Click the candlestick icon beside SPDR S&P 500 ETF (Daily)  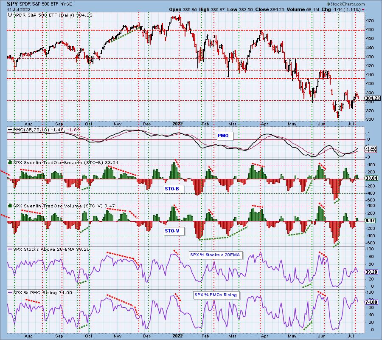10,15
